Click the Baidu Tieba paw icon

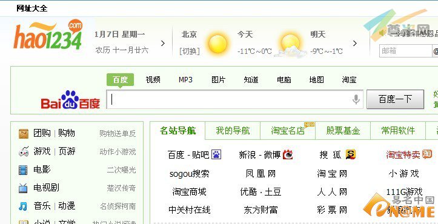pyautogui.click(x=216, y=154)
